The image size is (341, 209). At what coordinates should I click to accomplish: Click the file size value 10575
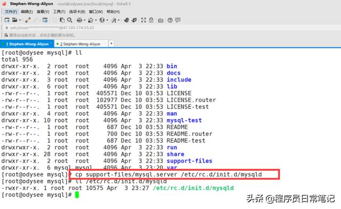tap(94, 188)
